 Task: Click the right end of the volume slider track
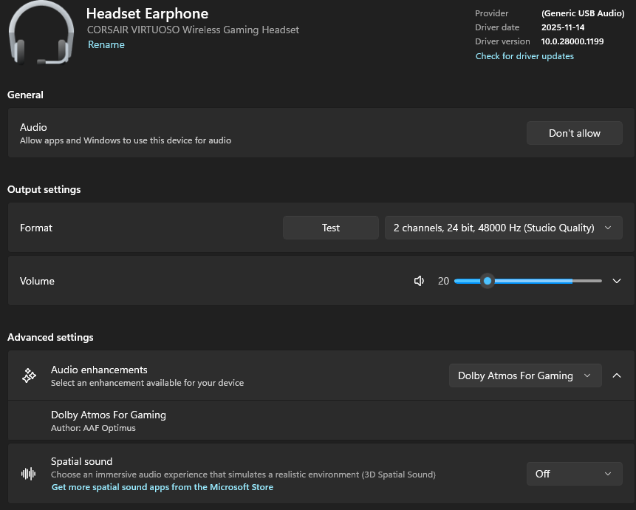point(599,281)
